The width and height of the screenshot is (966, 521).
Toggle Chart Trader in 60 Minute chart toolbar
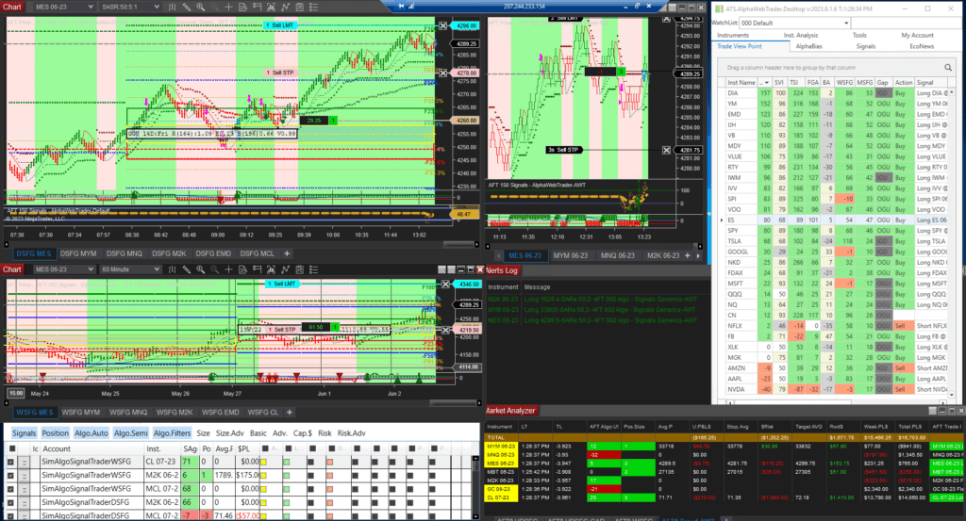click(x=257, y=269)
